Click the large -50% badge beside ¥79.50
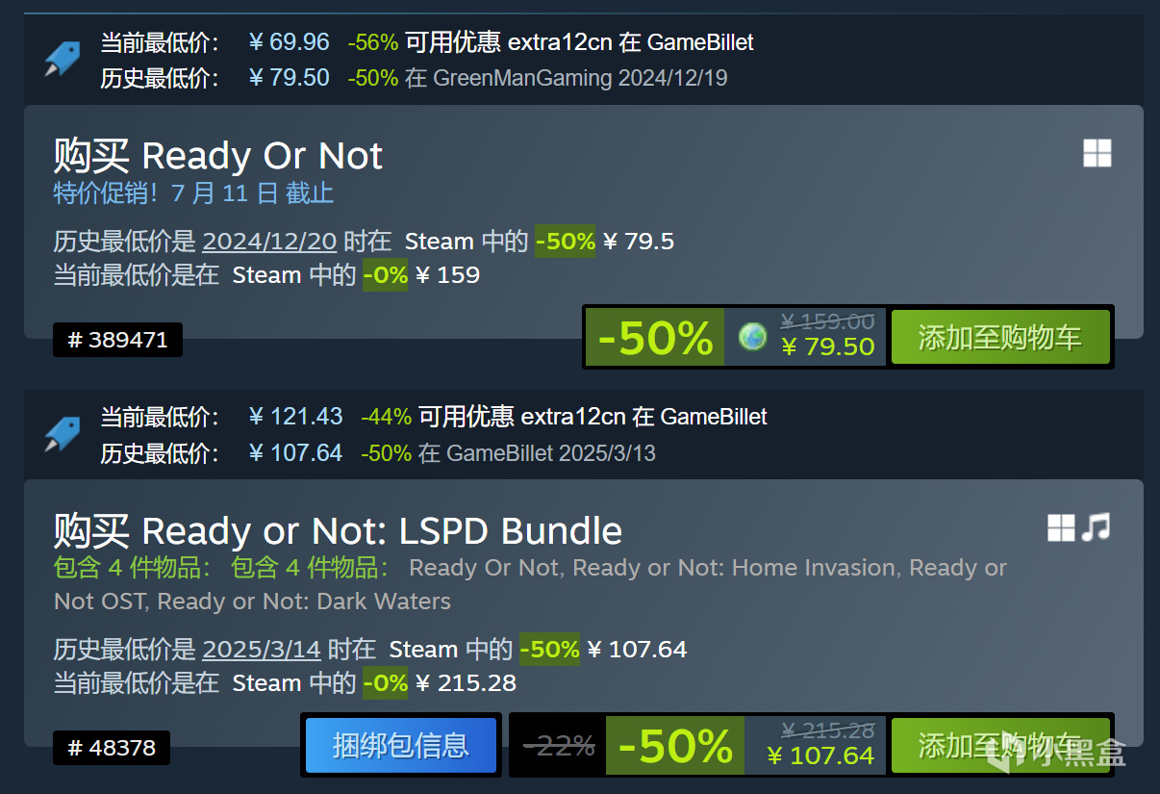 pyautogui.click(x=655, y=337)
